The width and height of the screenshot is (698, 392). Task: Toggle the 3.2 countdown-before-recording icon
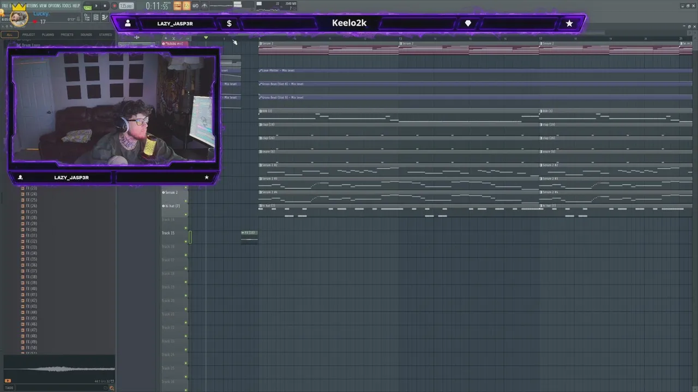point(186,5)
